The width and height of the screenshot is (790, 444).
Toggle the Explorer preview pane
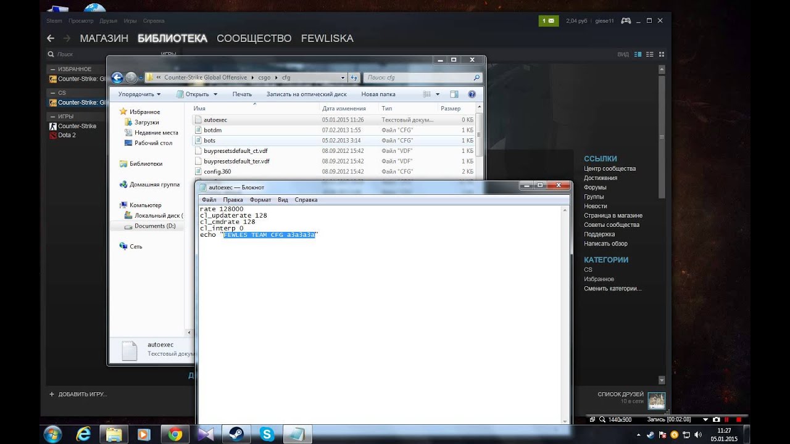click(x=454, y=94)
